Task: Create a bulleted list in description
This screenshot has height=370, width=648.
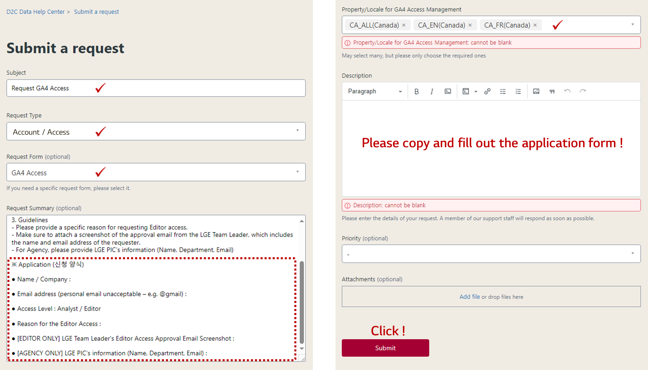Action: (x=503, y=91)
